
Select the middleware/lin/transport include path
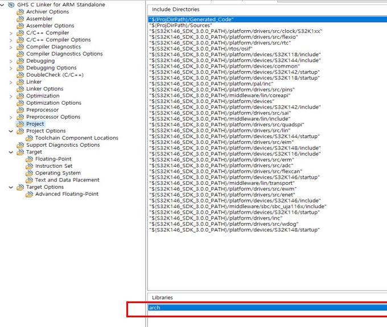point(222,183)
